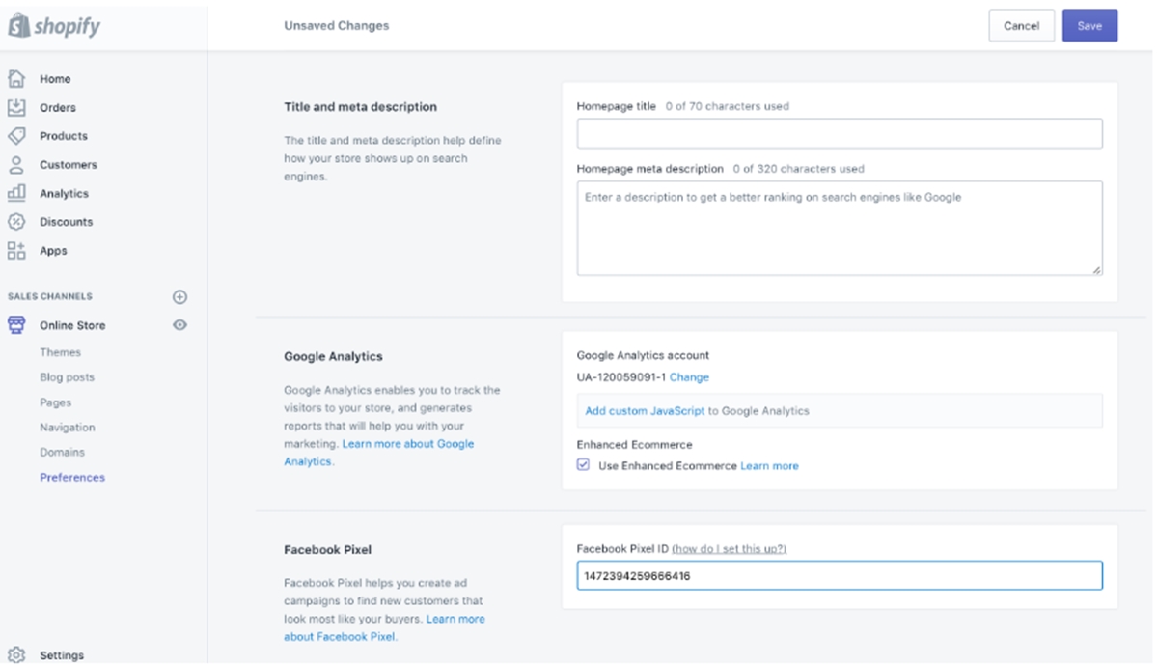Viewport: 1158px width, 666px height.
Task: Select Online Store sales channel
Action: pyautogui.click(x=72, y=325)
